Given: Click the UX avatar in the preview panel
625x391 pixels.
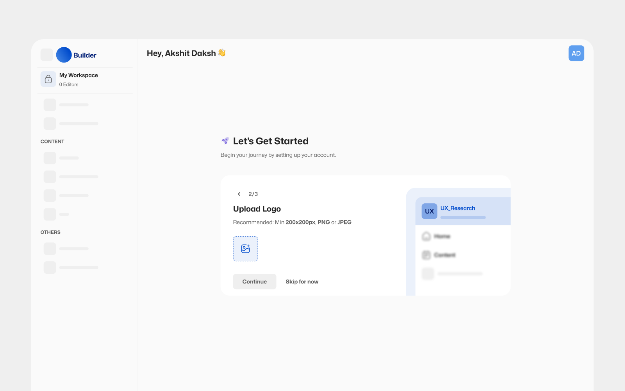Looking at the screenshot, I should pyautogui.click(x=429, y=211).
